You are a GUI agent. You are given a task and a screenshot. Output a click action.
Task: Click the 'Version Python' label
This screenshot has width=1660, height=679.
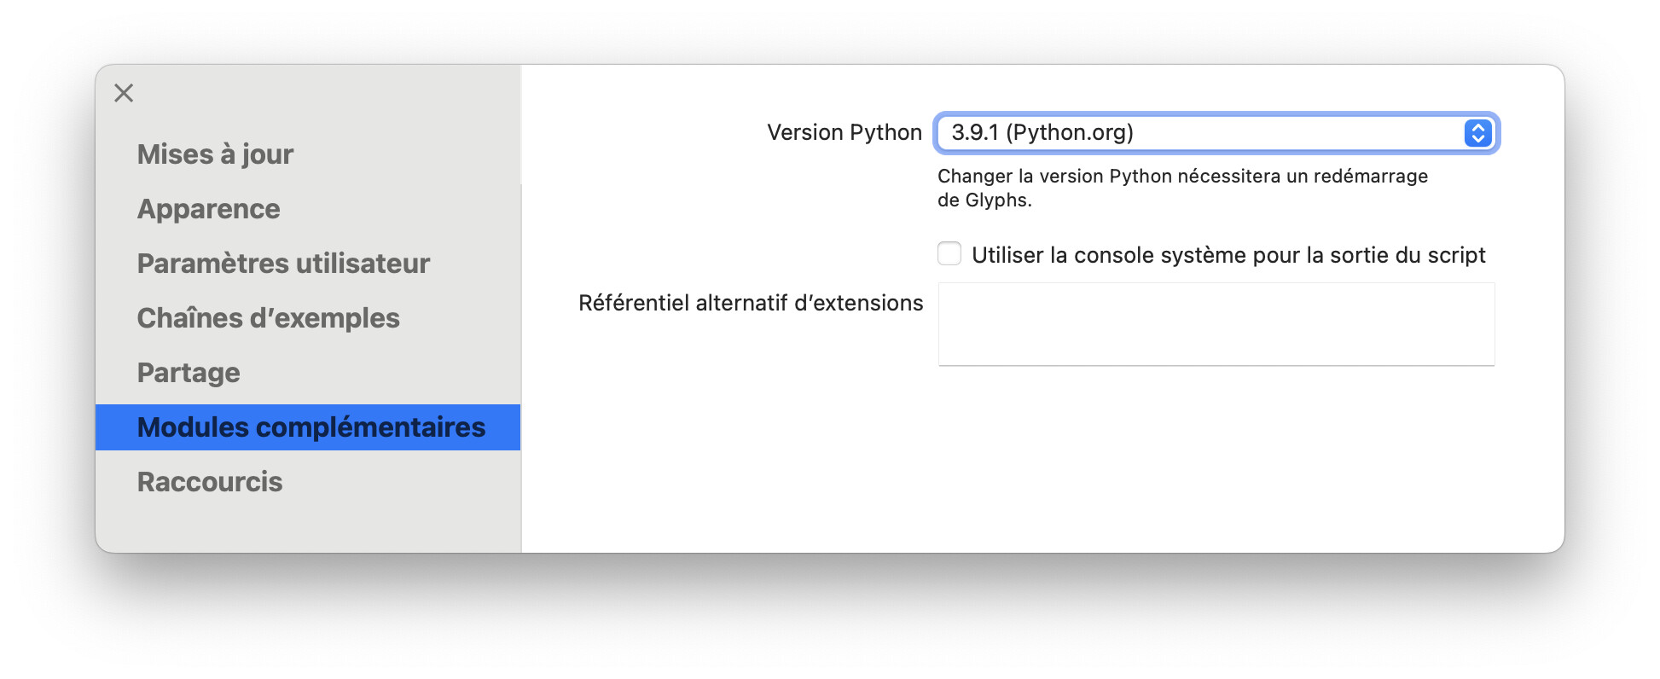coord(845,132)
